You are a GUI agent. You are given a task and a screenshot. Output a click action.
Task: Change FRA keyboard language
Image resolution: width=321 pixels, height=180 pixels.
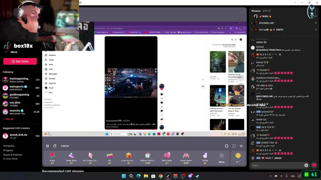tap(293, 176)
